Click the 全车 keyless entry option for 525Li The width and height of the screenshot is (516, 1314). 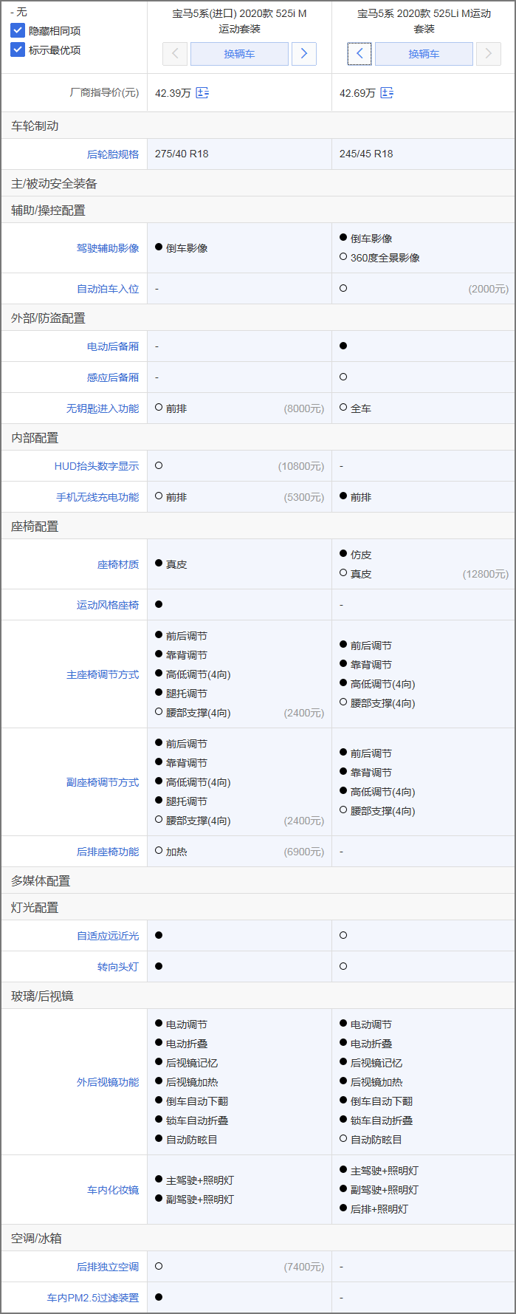[x=361, y=408]
